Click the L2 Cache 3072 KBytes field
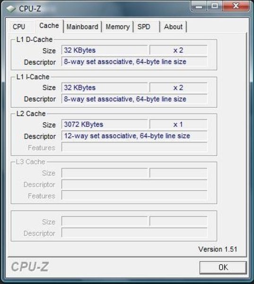 click(105, 124)
